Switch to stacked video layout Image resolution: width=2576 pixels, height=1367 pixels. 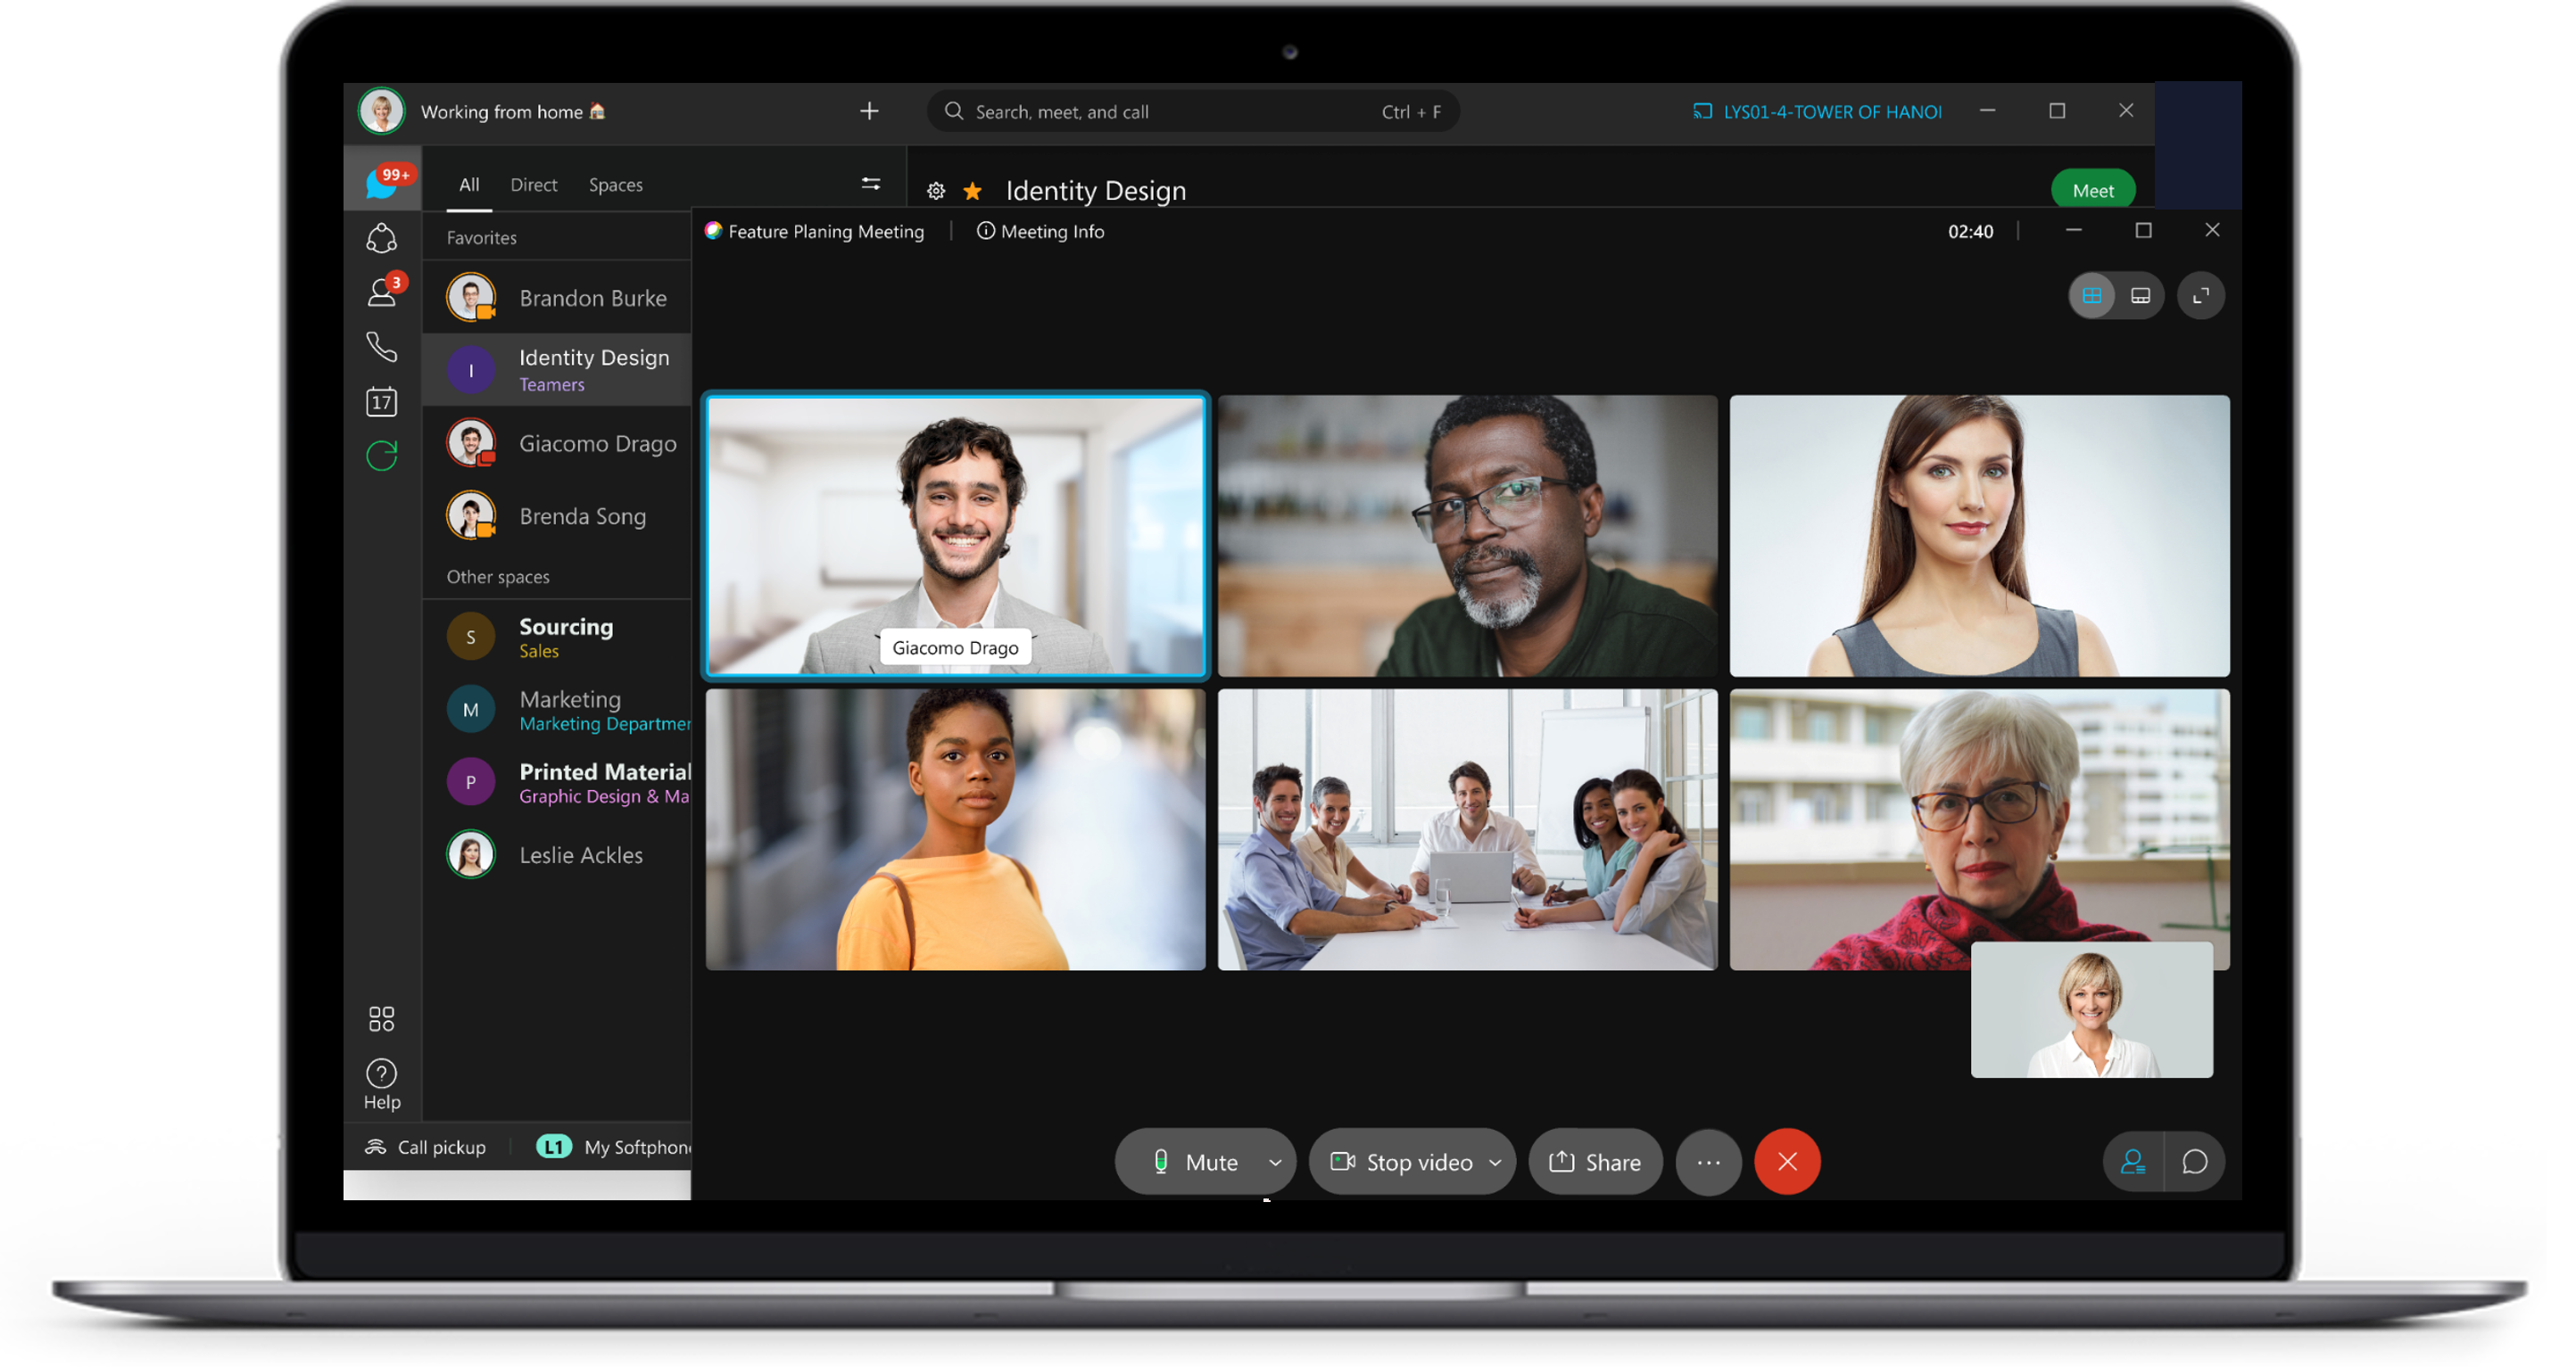[2141, 295]
